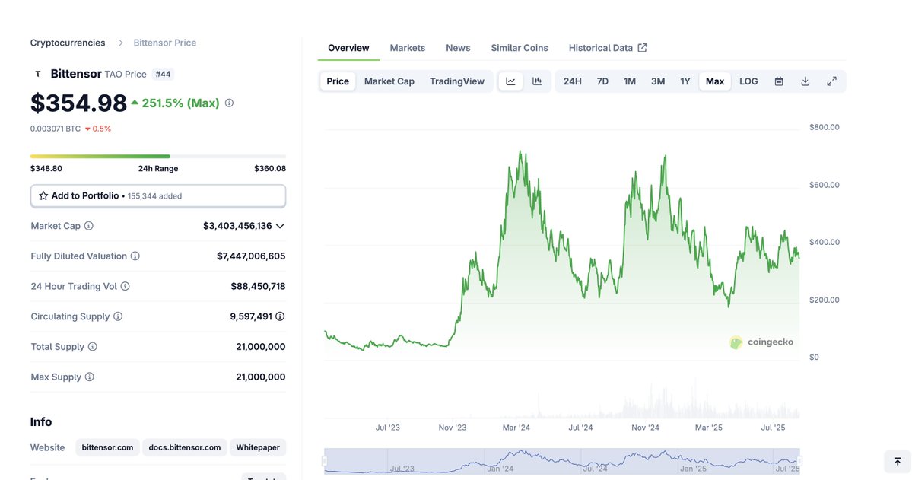Screen dimensions: 912x480
Task: Open the Similar Coins tab
Action: (520, 48)
